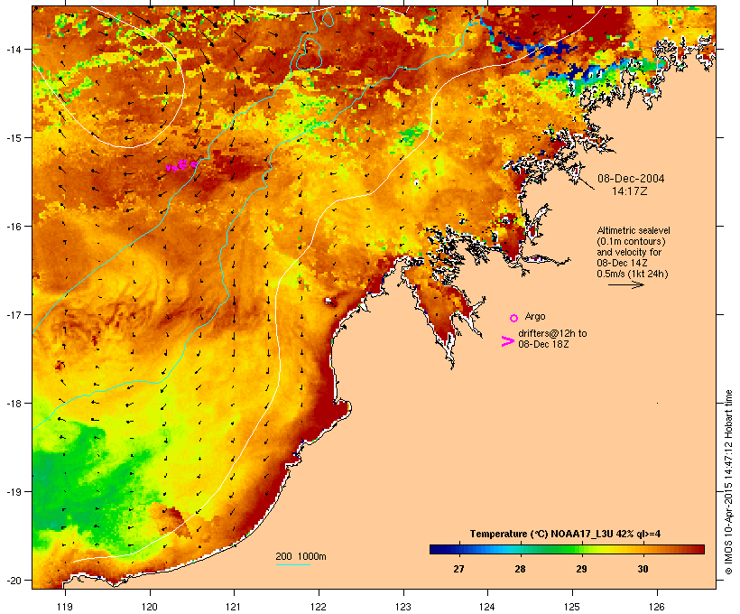The height and width of the screenshot is (614, 740).
Task: Click the IMOS copyright timestamp text
Action: [728, 482]
